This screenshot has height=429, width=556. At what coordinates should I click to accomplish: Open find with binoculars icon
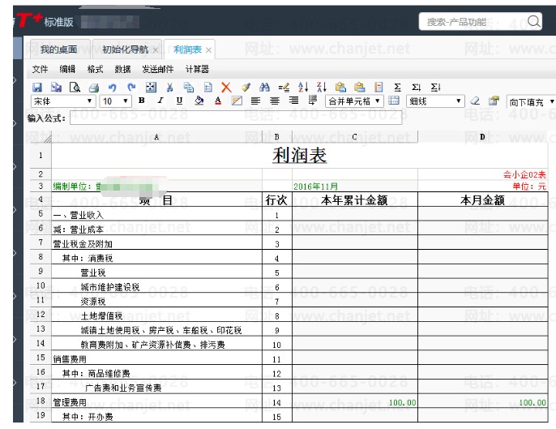(x=264, y=88)
